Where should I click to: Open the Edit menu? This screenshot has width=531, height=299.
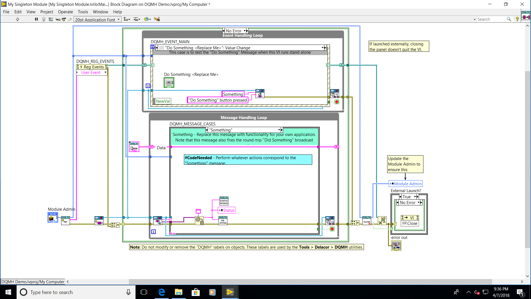click(18, 12)
